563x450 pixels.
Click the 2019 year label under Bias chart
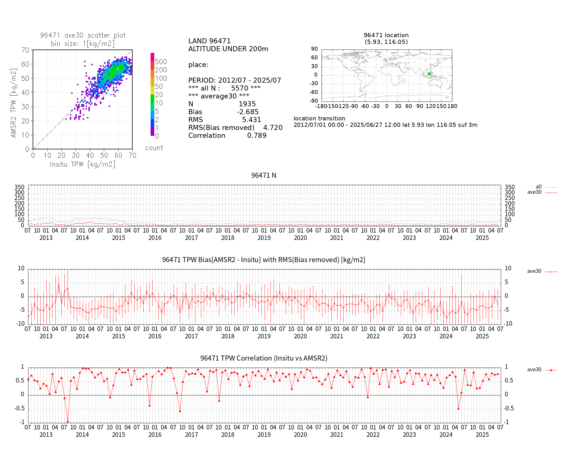pyautogui.click(x=264, y=336)
